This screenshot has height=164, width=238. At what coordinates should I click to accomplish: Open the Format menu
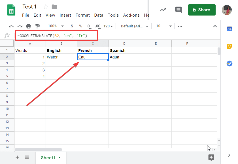82,15
